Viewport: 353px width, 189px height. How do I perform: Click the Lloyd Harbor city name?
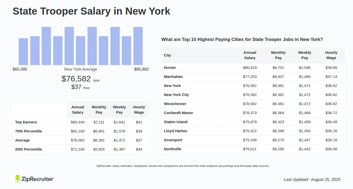click(175, 131)
